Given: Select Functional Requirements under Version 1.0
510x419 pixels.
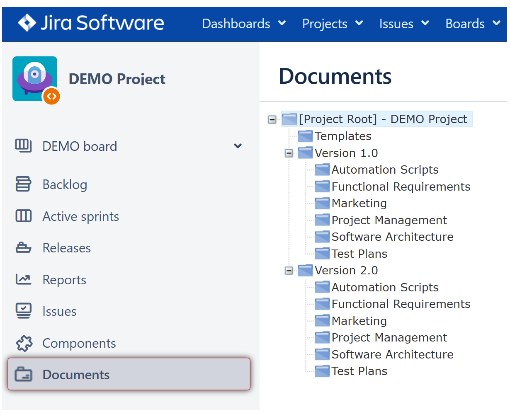Looking at the screenshot, I should coord(401,186).
